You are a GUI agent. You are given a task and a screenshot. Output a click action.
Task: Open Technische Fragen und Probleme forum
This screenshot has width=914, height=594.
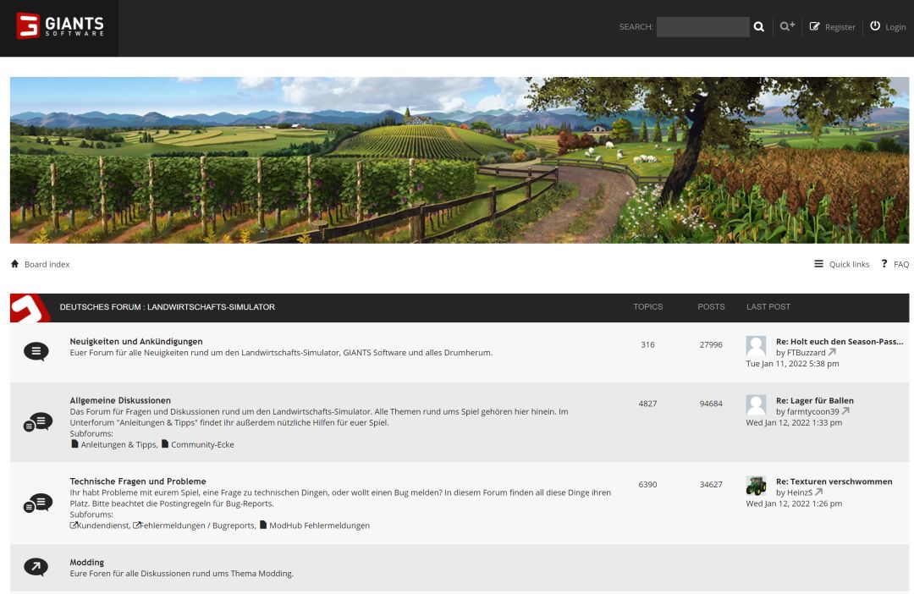click(x=138, y=481)
